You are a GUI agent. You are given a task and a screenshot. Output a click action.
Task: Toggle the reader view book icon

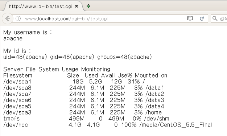[190, 18]
